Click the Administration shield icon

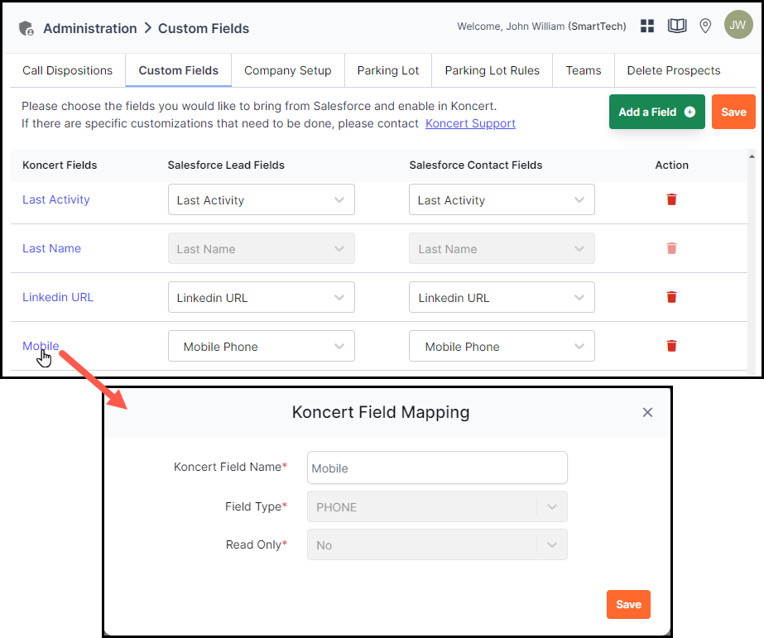(x=26, y=28)
